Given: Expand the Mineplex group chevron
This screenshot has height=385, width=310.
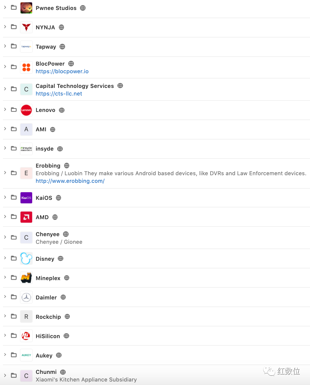Looking at the screenshot, I should click(5, 277).
